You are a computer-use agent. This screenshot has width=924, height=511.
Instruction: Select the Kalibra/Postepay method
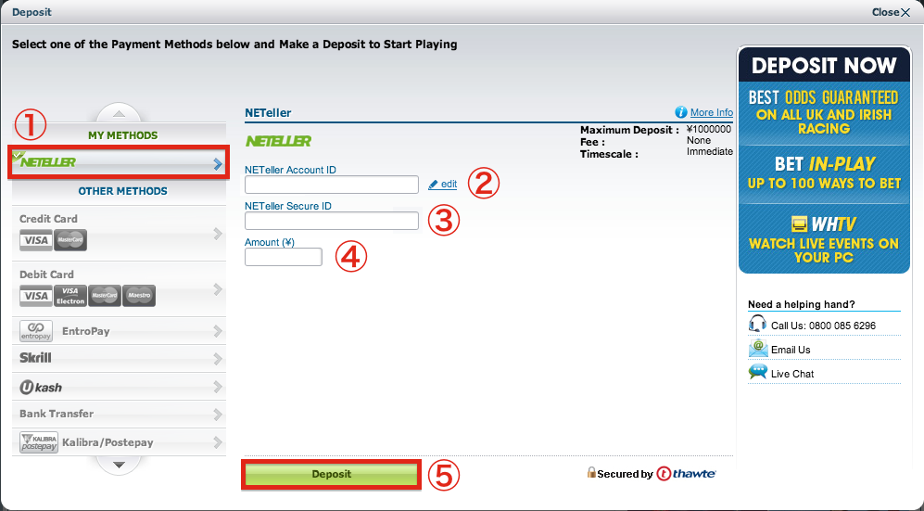click(x=119, y=442)
